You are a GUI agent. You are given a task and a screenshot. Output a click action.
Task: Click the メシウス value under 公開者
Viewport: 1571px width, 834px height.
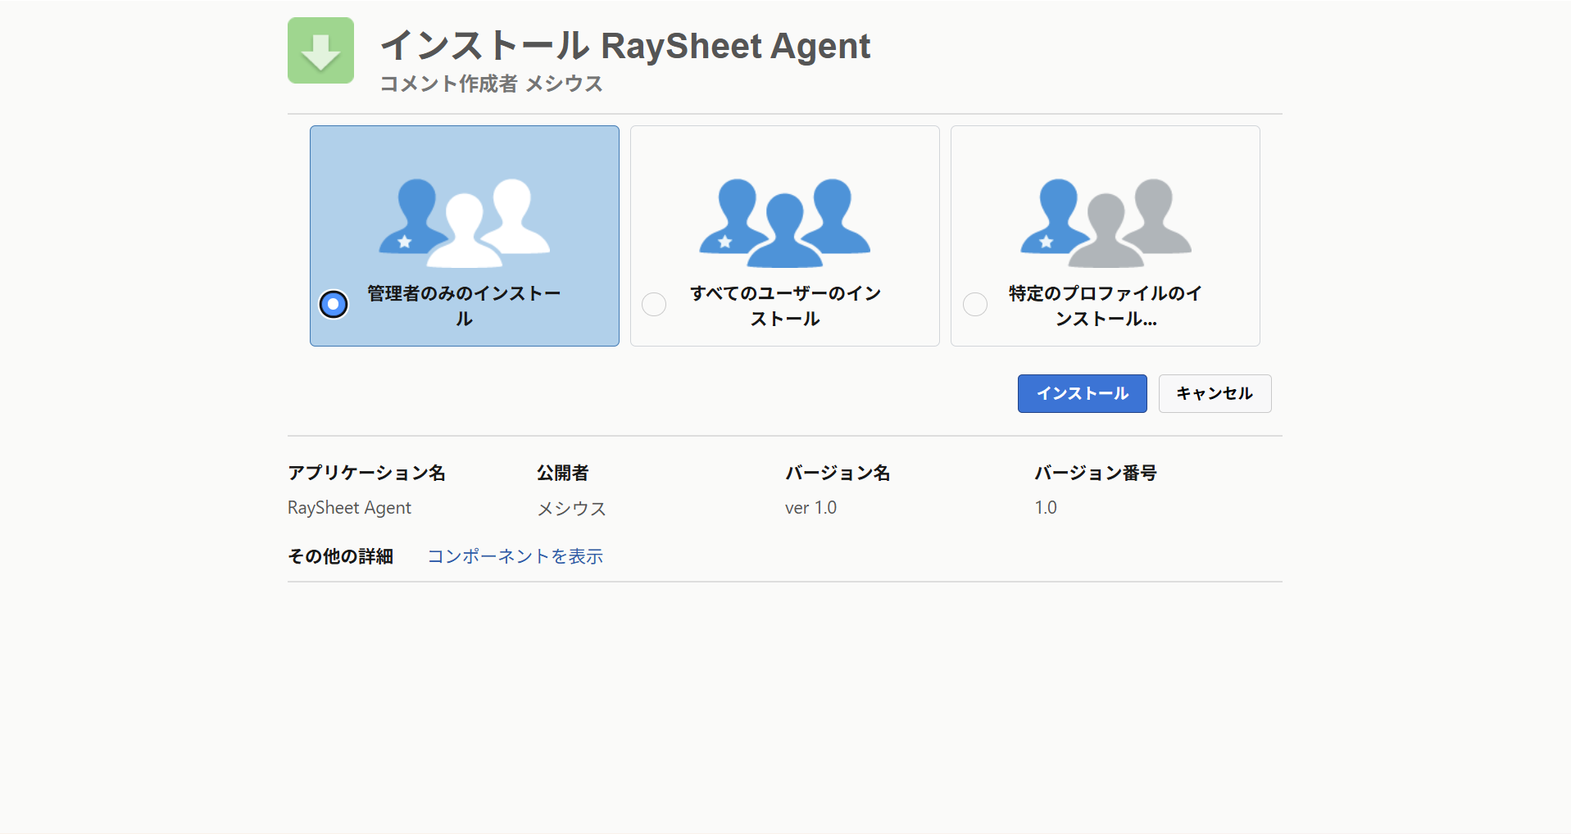tap(571, 509)
